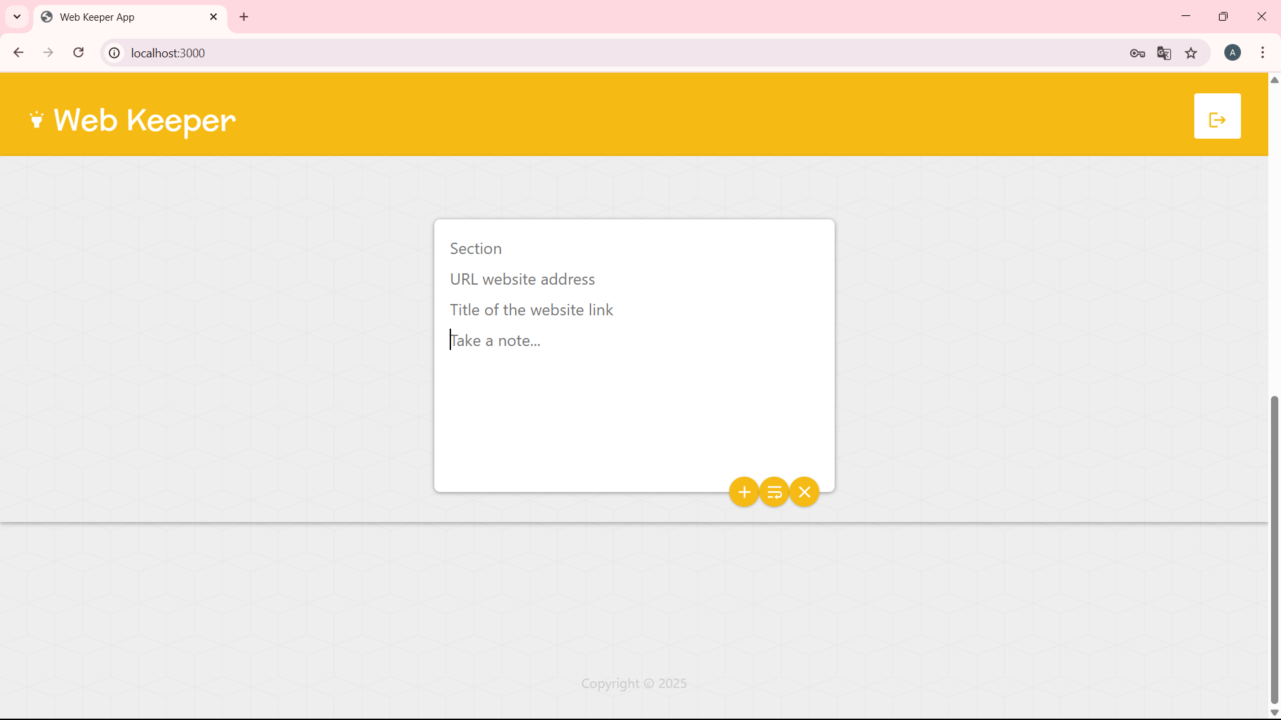Screen dimensions: 1281x720
Task: Go back to previous page
Action: 19,53
